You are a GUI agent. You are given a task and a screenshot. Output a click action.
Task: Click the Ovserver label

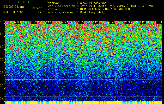(x=53, y=3)
